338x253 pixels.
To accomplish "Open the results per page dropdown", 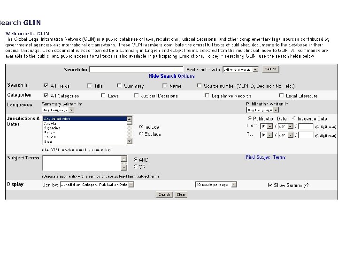I will [216, 185].
